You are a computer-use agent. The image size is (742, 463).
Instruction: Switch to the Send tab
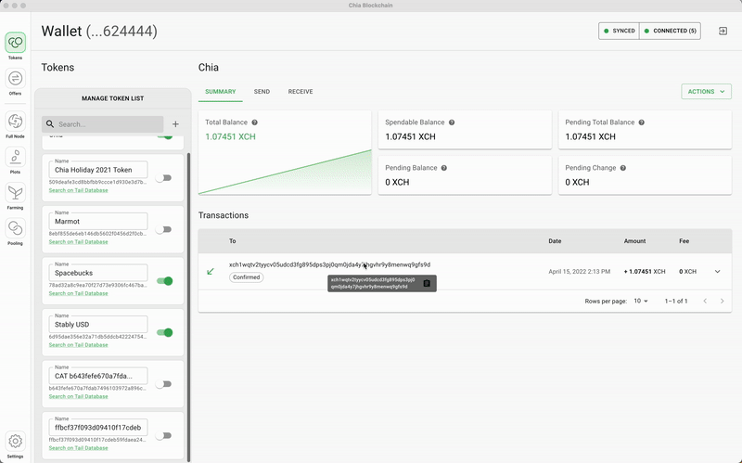[262, 92]
